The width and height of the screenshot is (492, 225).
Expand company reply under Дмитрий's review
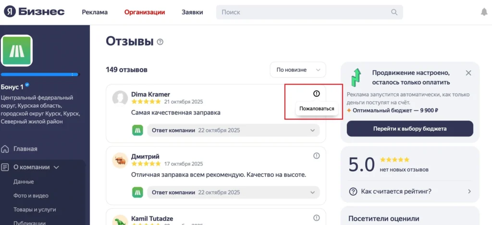[x=313, y=192]
